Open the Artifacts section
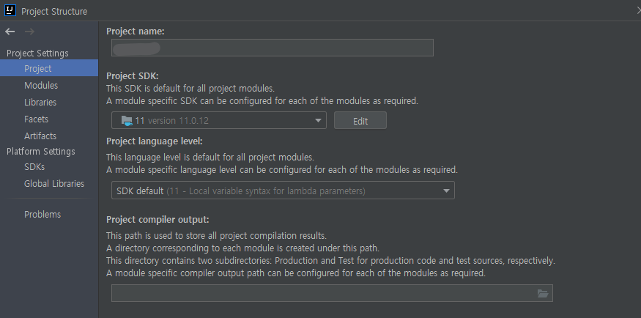 40,136
